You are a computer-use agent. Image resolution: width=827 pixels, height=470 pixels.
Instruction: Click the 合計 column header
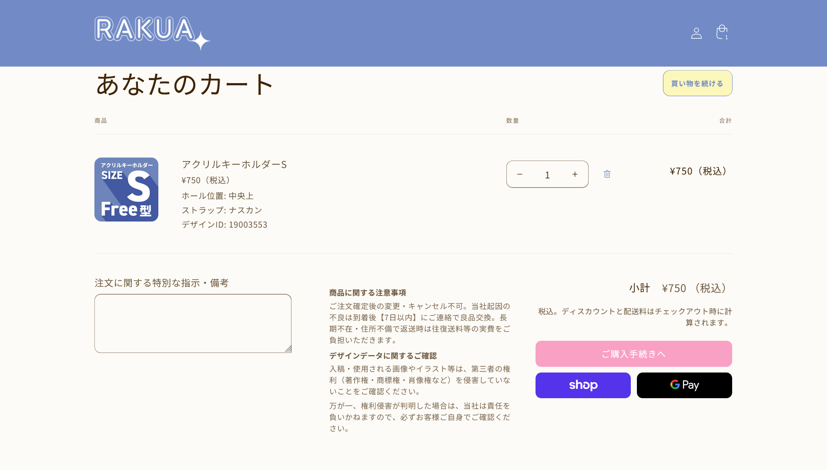coord(726,121)
